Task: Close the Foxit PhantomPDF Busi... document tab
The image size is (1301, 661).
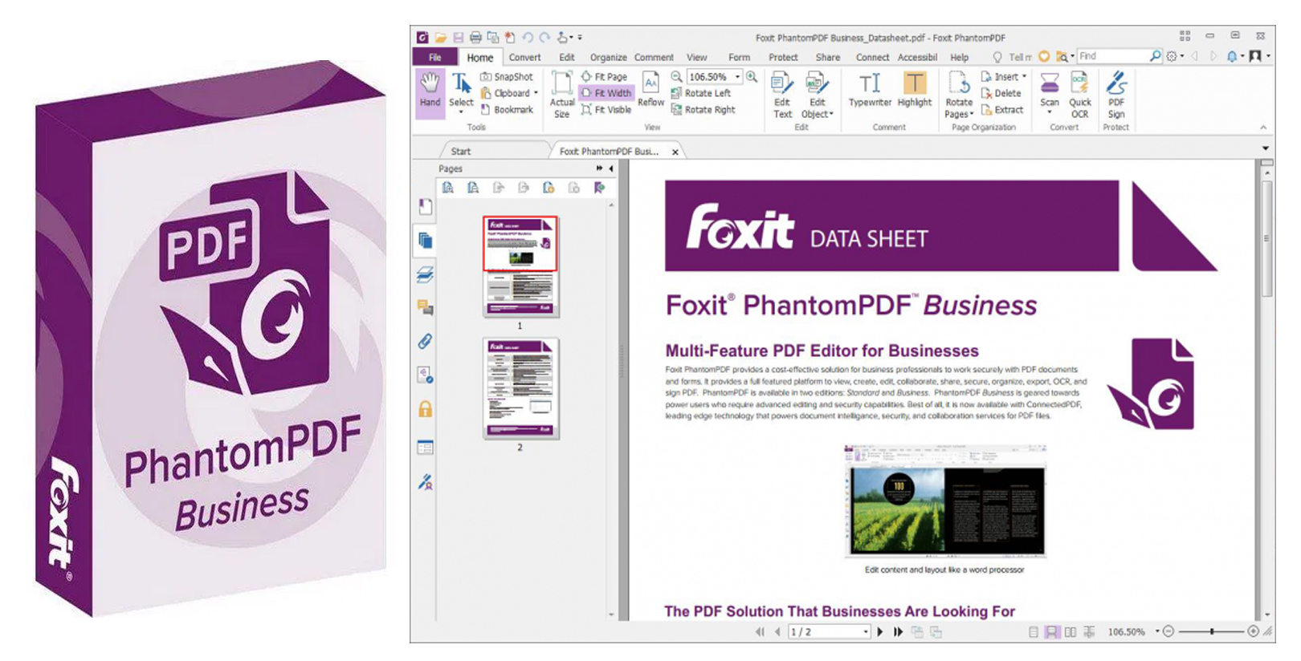Action: (x=675, y=152)
